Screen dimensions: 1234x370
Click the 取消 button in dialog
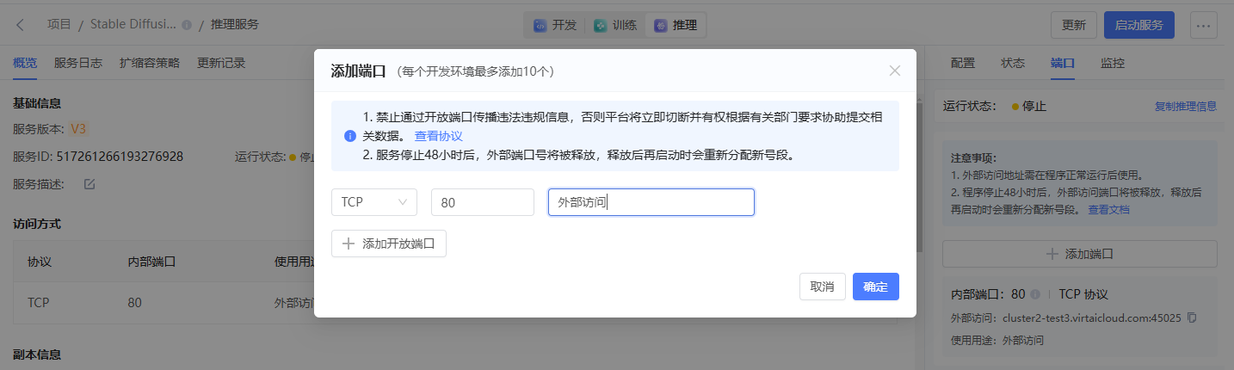[x=822, y=287]
